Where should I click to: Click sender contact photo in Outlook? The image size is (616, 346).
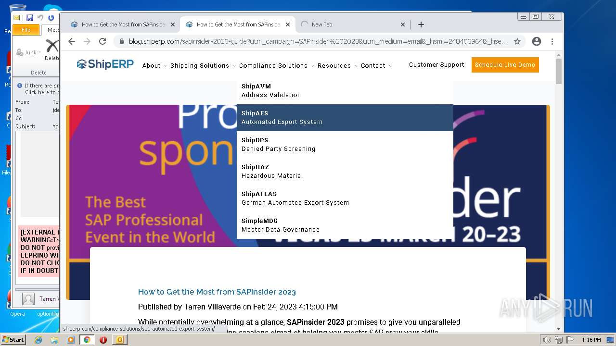coord(28,299)
